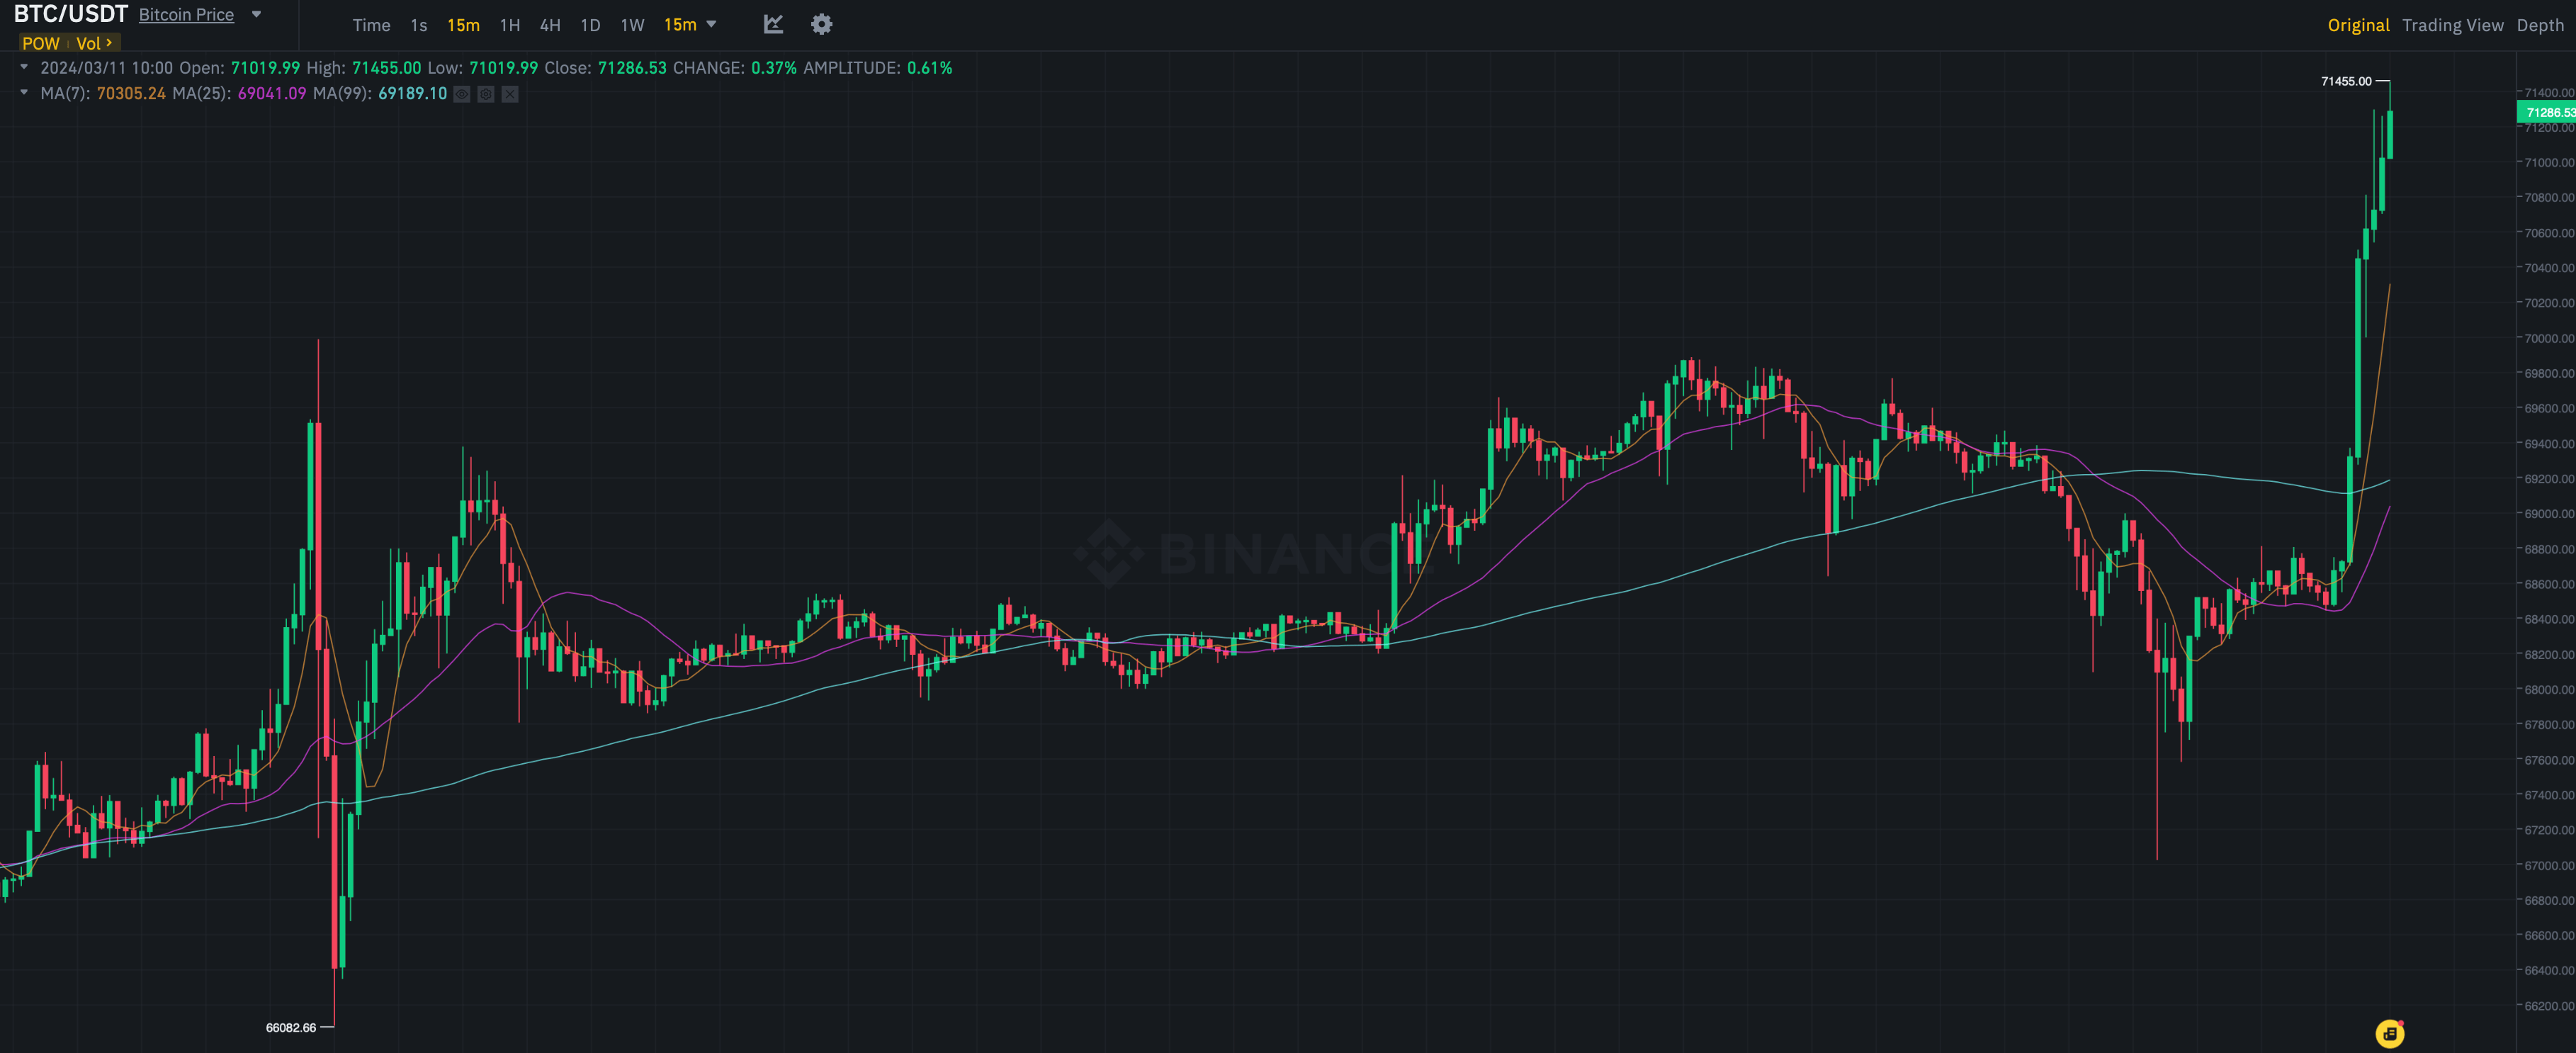Open the Bitcoin Price link
Image resolution: width=2576 pixels, height=1053 pixels.
(x=186, y=15)
